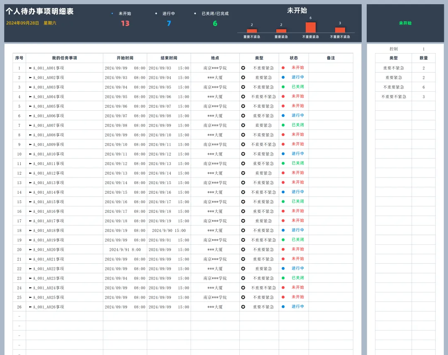Select the ***大厦 location in row 8
Viewport: 448px width, 355px height.
pos(215,135)
